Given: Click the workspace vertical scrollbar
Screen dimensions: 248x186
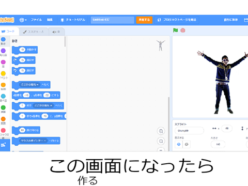Looking at the screenshot, I should tap(168, 124).
